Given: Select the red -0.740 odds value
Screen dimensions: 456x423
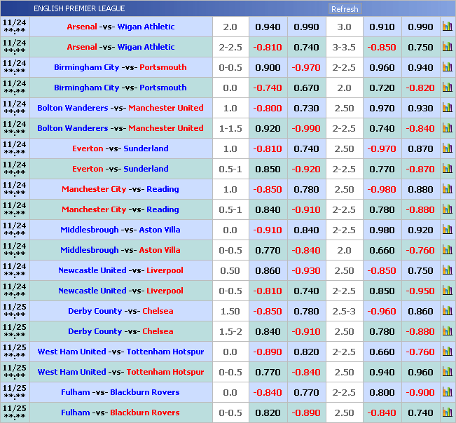Looking at the screenshot, I should pos(268,88).
